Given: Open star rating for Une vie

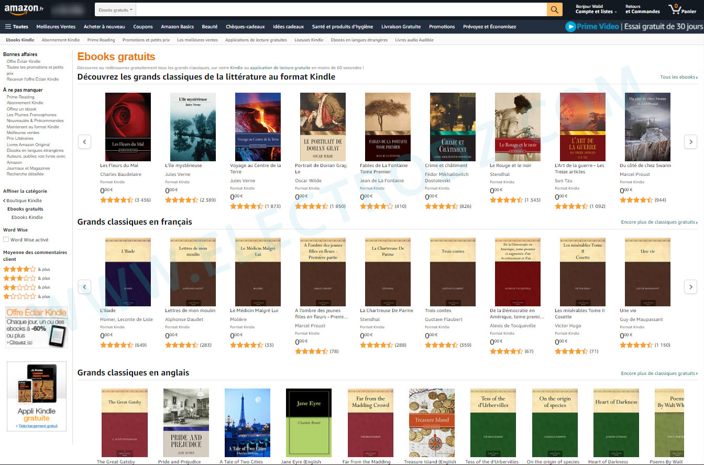Looking at the screenshot, I should click(636, 345).
